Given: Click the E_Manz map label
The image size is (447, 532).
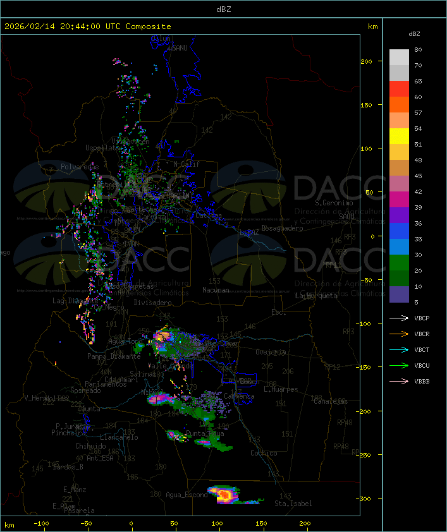Looking at the screenshot, I should pos(75,490).
